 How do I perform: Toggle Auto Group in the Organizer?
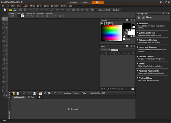[x=67, y=93]
